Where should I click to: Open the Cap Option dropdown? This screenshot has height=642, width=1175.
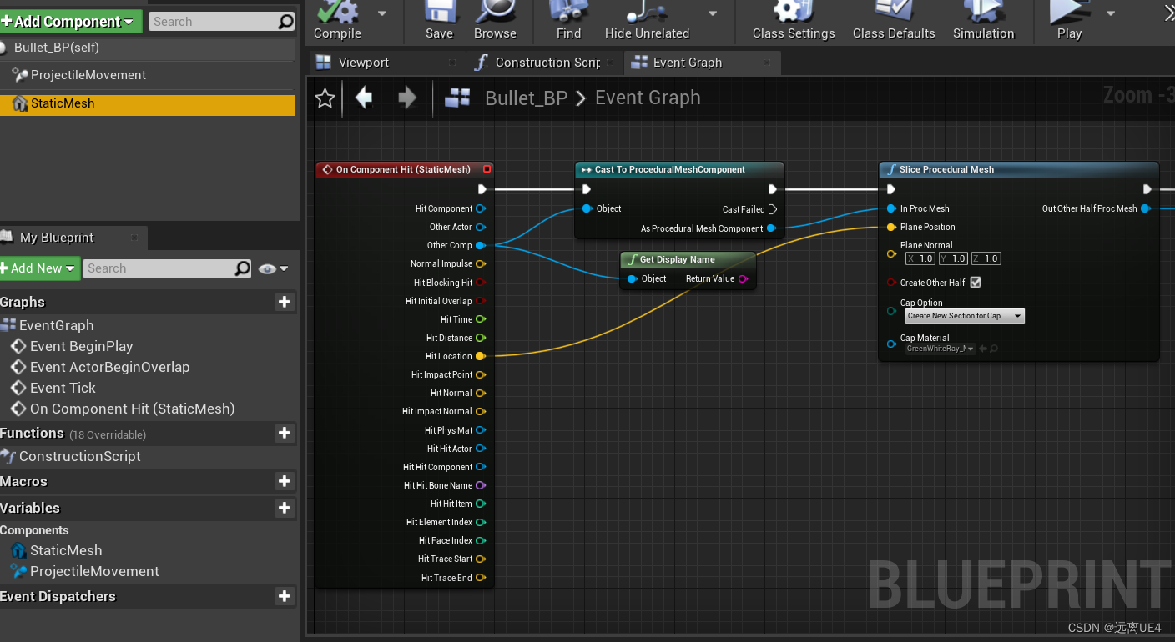pos(964,315)
